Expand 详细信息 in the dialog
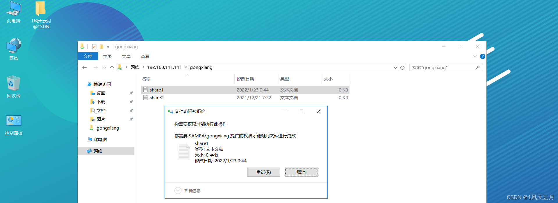Viewport: 558px width, 203px height. point(188,191)
